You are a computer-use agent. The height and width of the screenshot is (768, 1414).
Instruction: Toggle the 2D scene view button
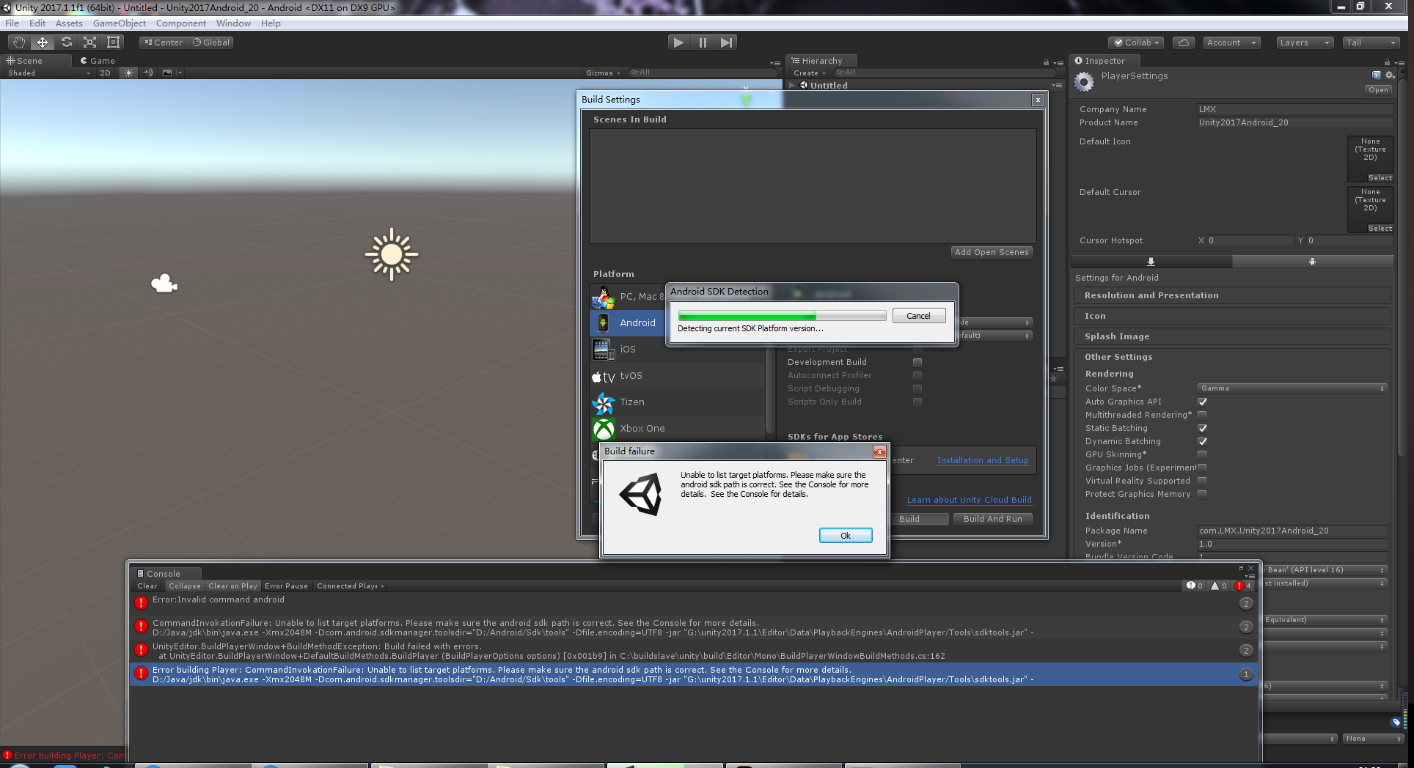pyautogui.click(x=105, y=73)
